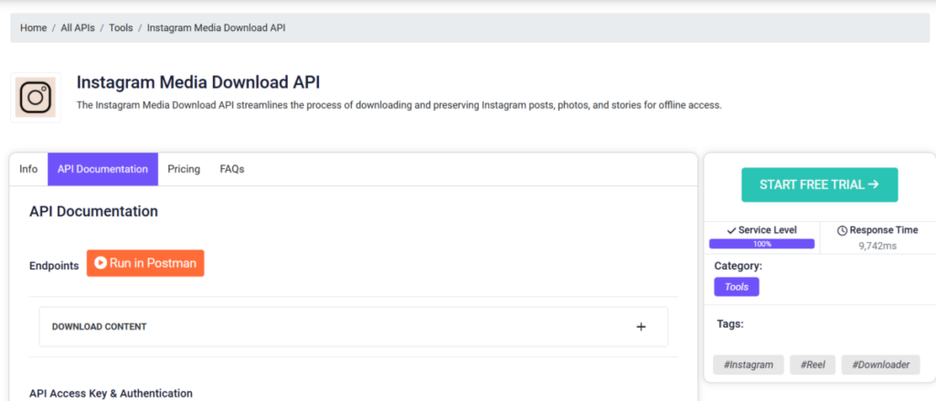Click the #Reel tag
Screen dimensions: 936x401
pos(813,364)
